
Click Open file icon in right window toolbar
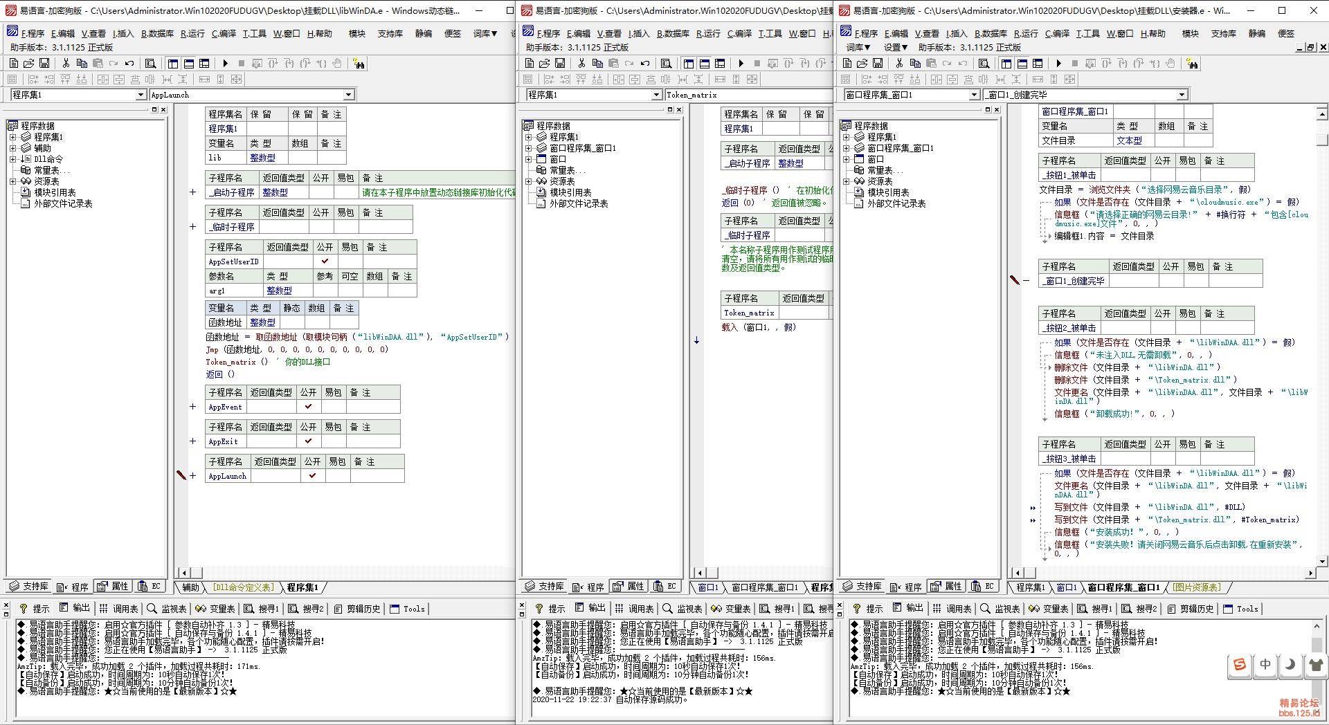click(x=862, y=64)
